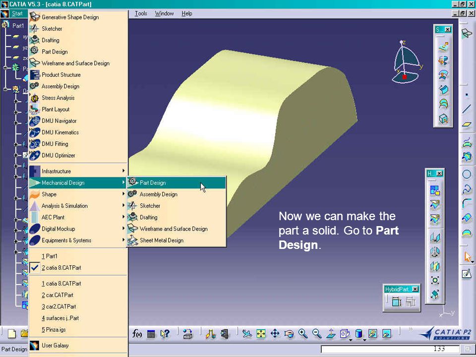476x357 pixels.
Task: Select the Fly Mode airplane icon
Action: (x=247, y=334)
